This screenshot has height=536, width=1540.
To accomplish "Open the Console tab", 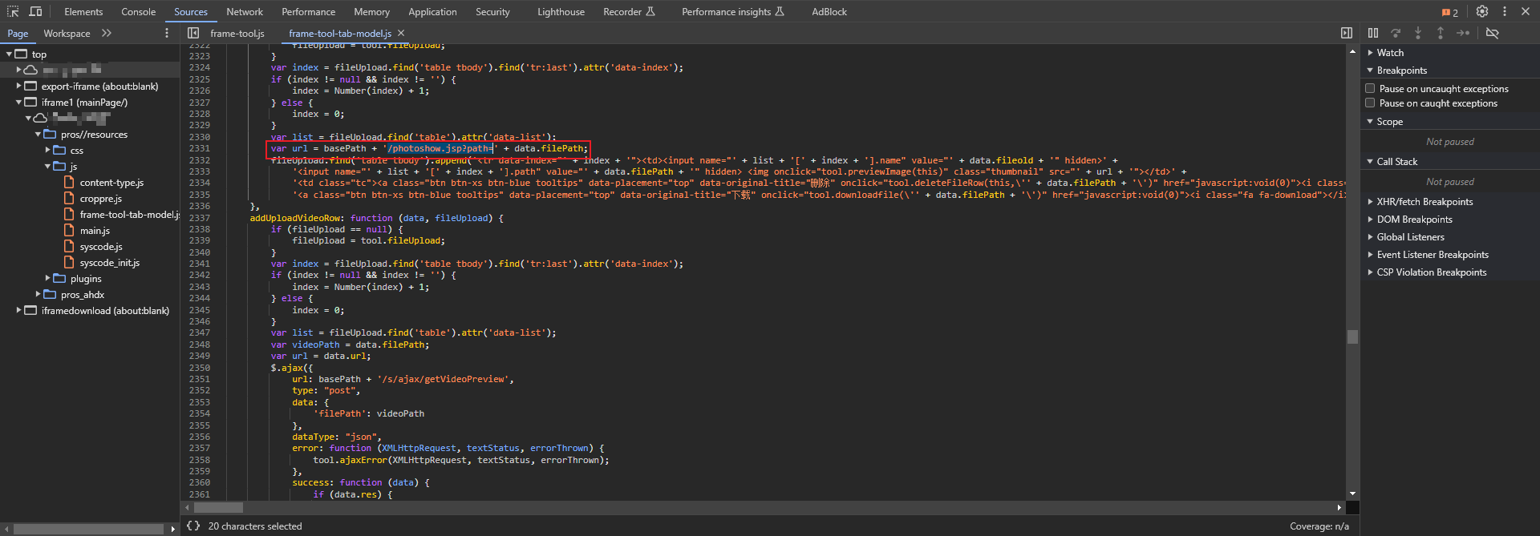I will pyautogui.click(x=138, y=11).
